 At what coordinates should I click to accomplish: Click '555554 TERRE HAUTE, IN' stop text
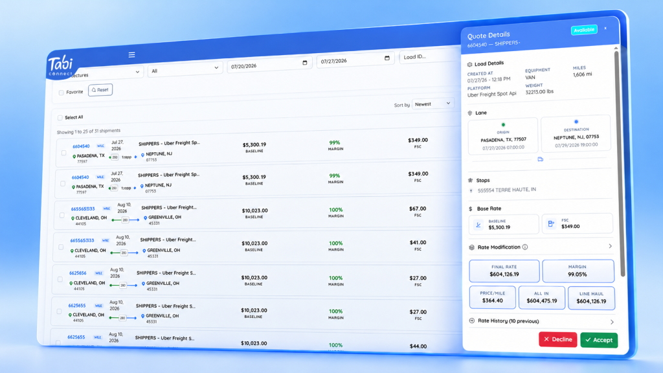pyautogui.click(x=507, y=190)
